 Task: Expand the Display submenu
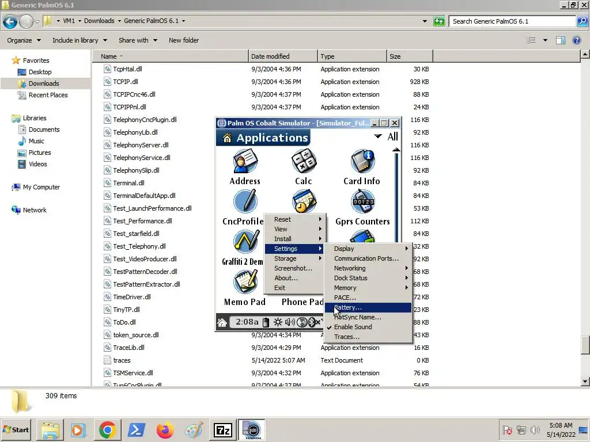(x=368, y=249)
